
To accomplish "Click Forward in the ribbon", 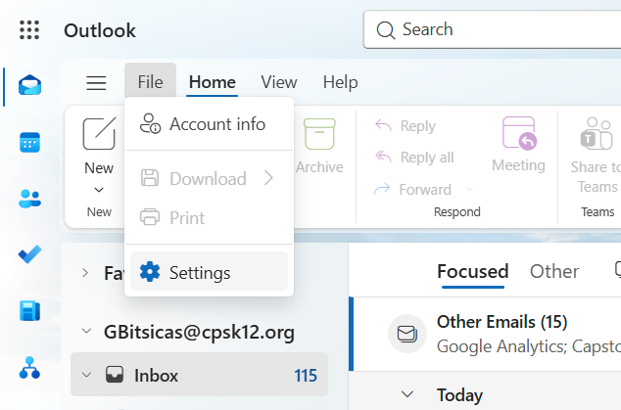I will click(x=412, y=190).
